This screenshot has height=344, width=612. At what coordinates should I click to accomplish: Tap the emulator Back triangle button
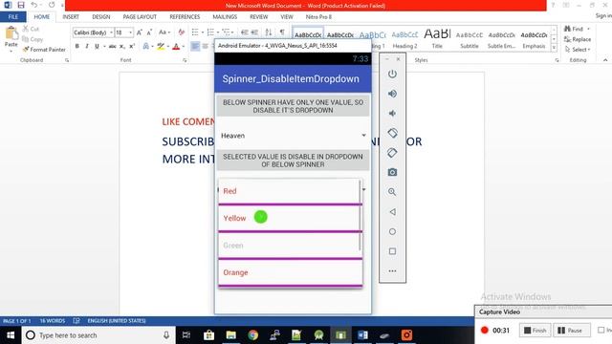[392, 212]
